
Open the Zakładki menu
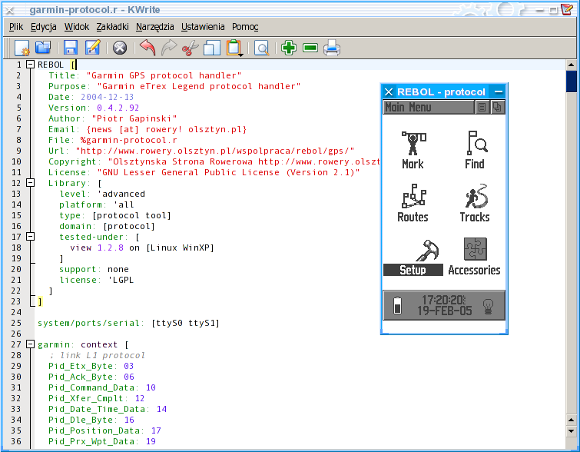[112, 27]
